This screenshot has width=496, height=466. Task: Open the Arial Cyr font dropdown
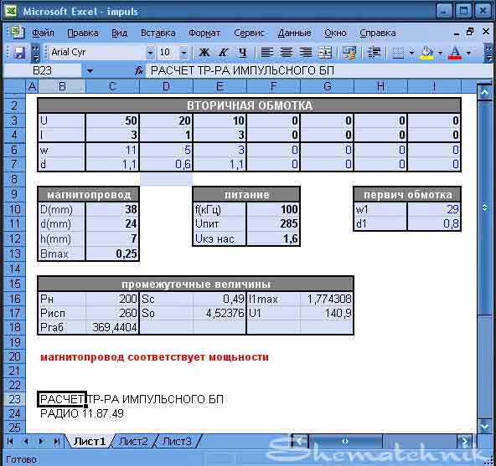click(x=150, y=53)
